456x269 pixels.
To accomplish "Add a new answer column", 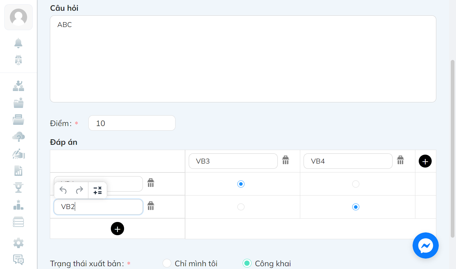I will (425, 161).
